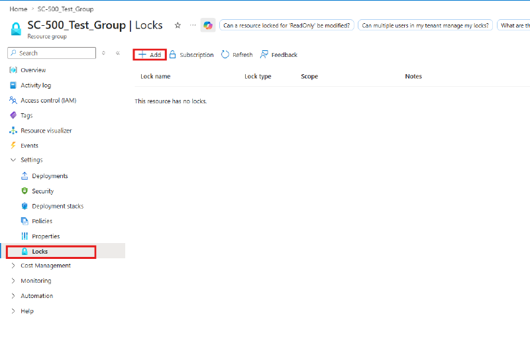Refresh the locks list
530x349 pixels.
pos(237,55)
